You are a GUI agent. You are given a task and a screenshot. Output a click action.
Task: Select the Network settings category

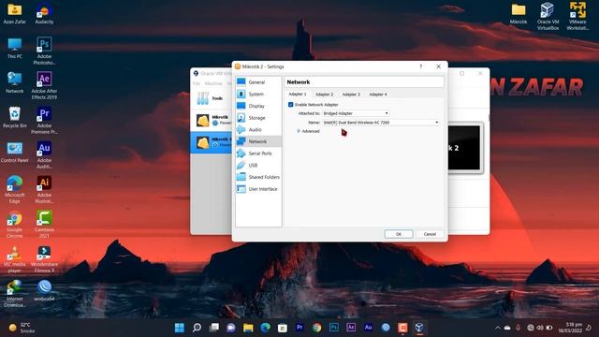click(258, 141)
